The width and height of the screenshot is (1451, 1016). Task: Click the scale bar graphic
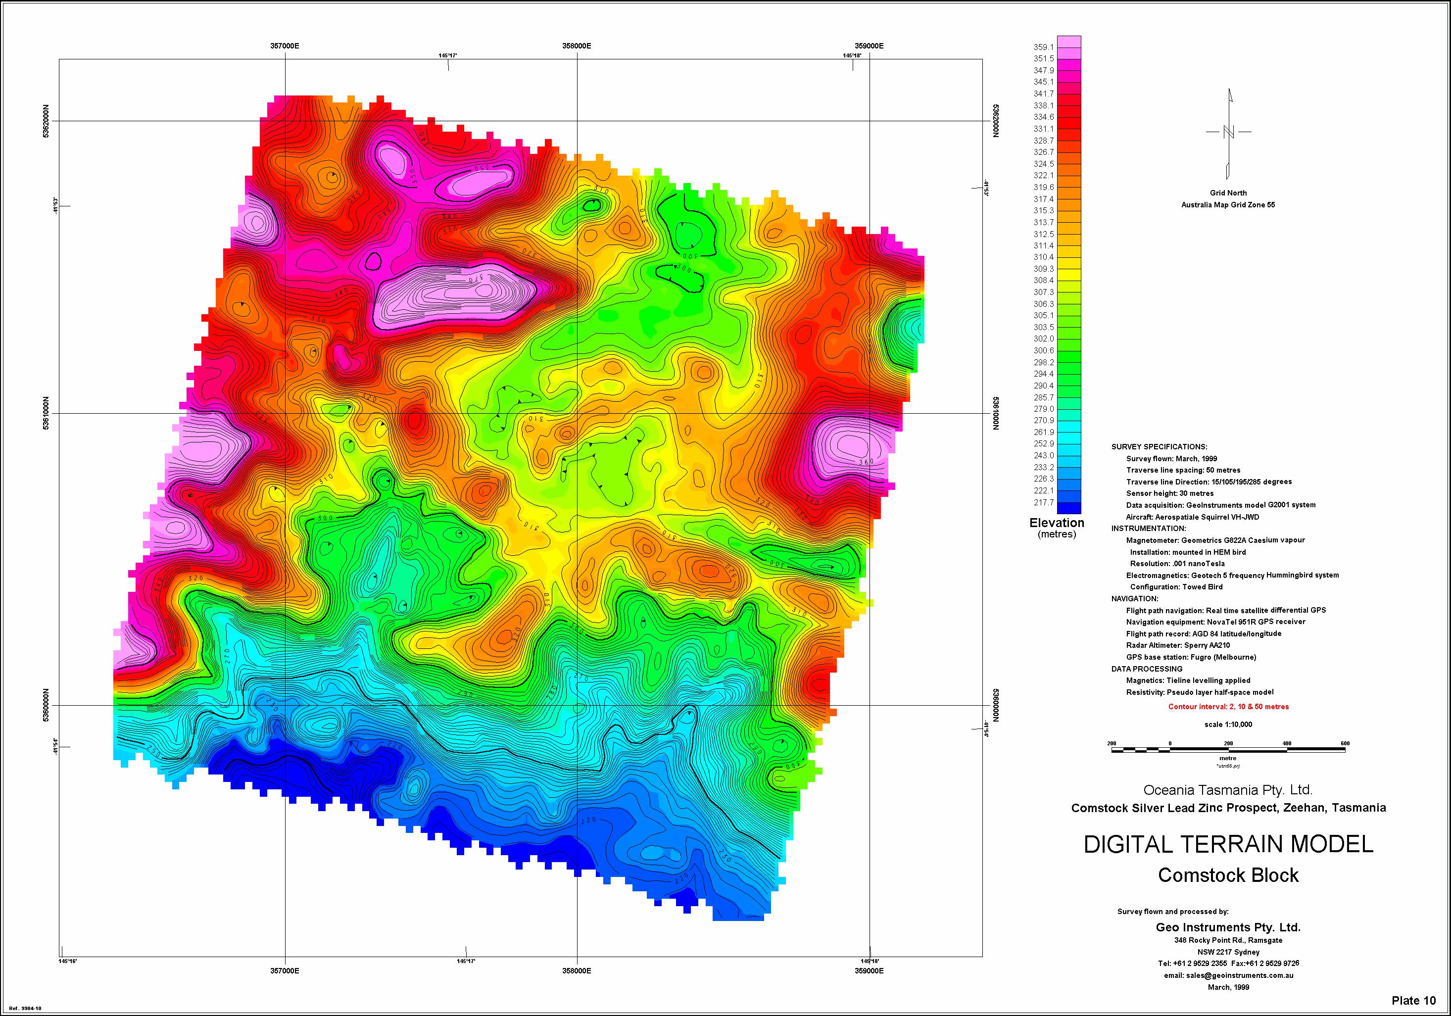click(x=1228, y=749)
